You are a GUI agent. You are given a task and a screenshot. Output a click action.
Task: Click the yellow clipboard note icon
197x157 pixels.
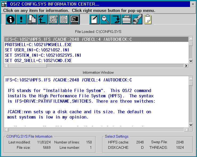148,19
